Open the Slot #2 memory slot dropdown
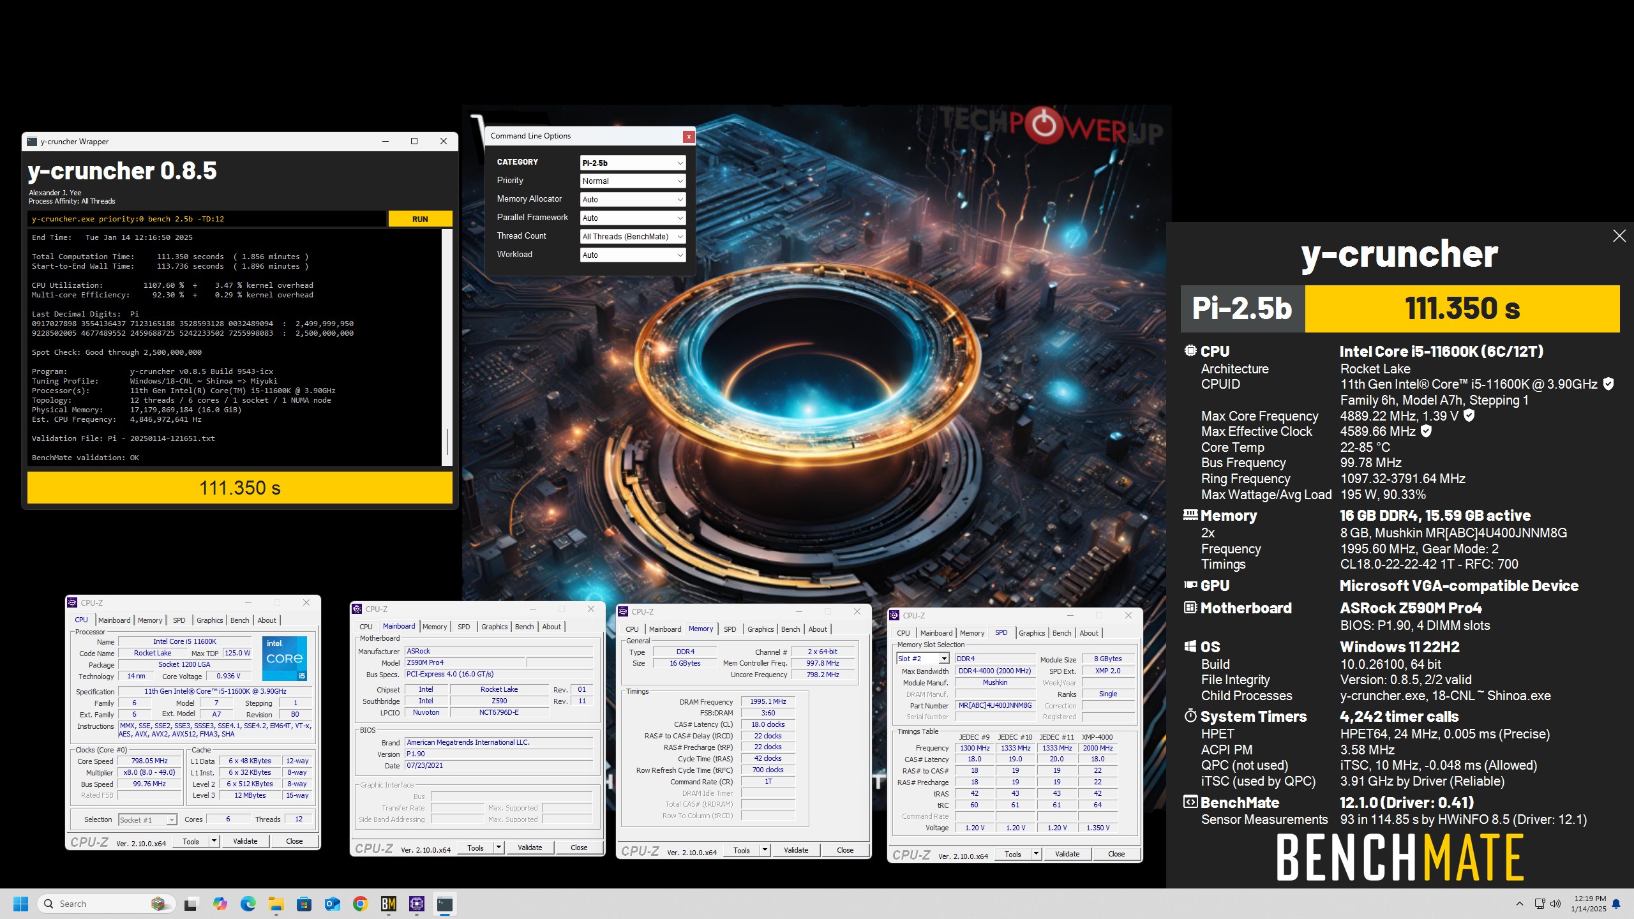 click(922, 659)
